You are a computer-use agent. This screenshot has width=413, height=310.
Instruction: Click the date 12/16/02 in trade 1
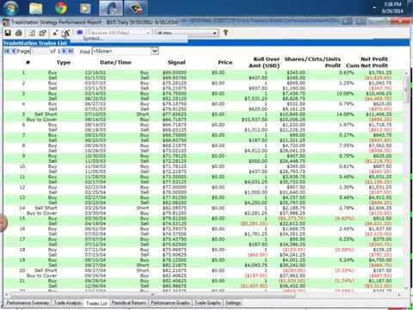tap(96, 72)
